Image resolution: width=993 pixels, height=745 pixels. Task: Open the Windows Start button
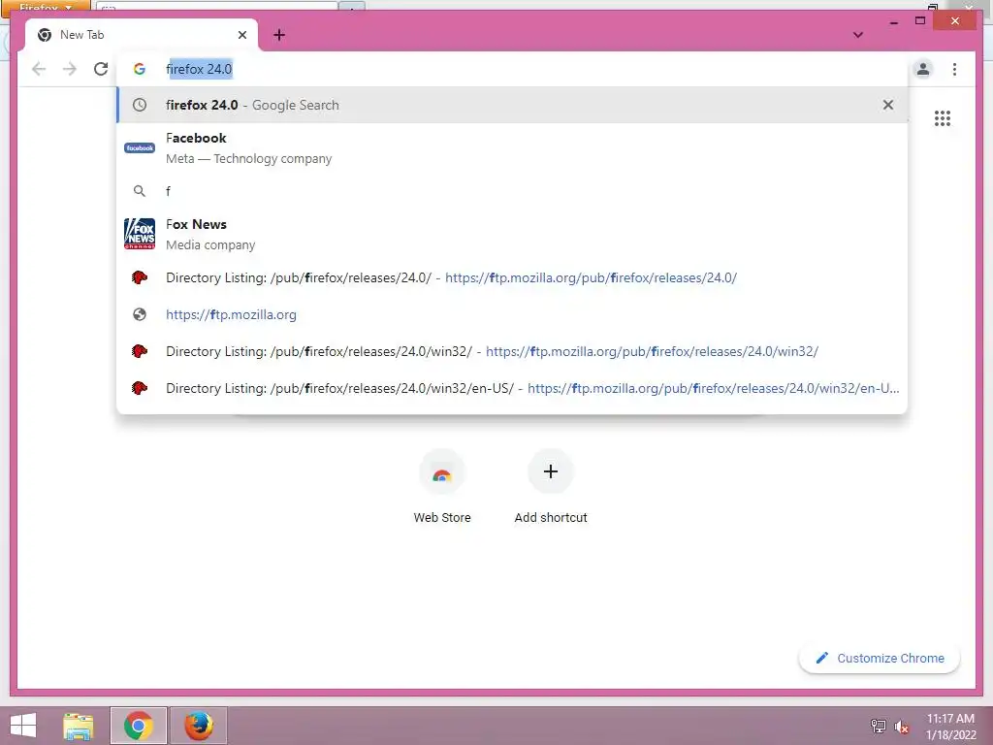[x=23, y=726]
